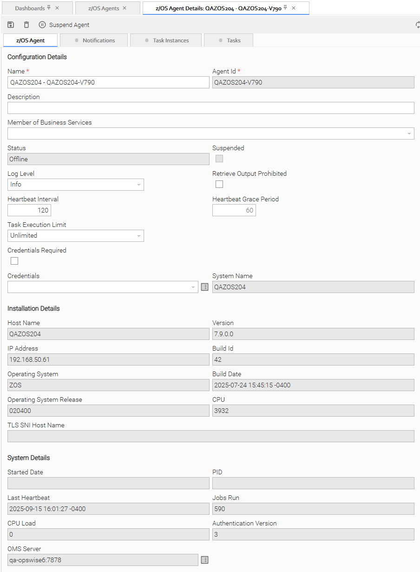Screen dimensions: 420x572
Task: Click the Save disk icon in toolbar
Action: tap(11, 25)
